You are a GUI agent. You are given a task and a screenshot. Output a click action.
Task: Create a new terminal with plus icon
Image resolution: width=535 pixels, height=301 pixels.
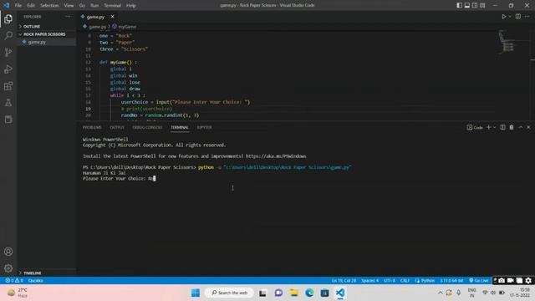(488, 127)
